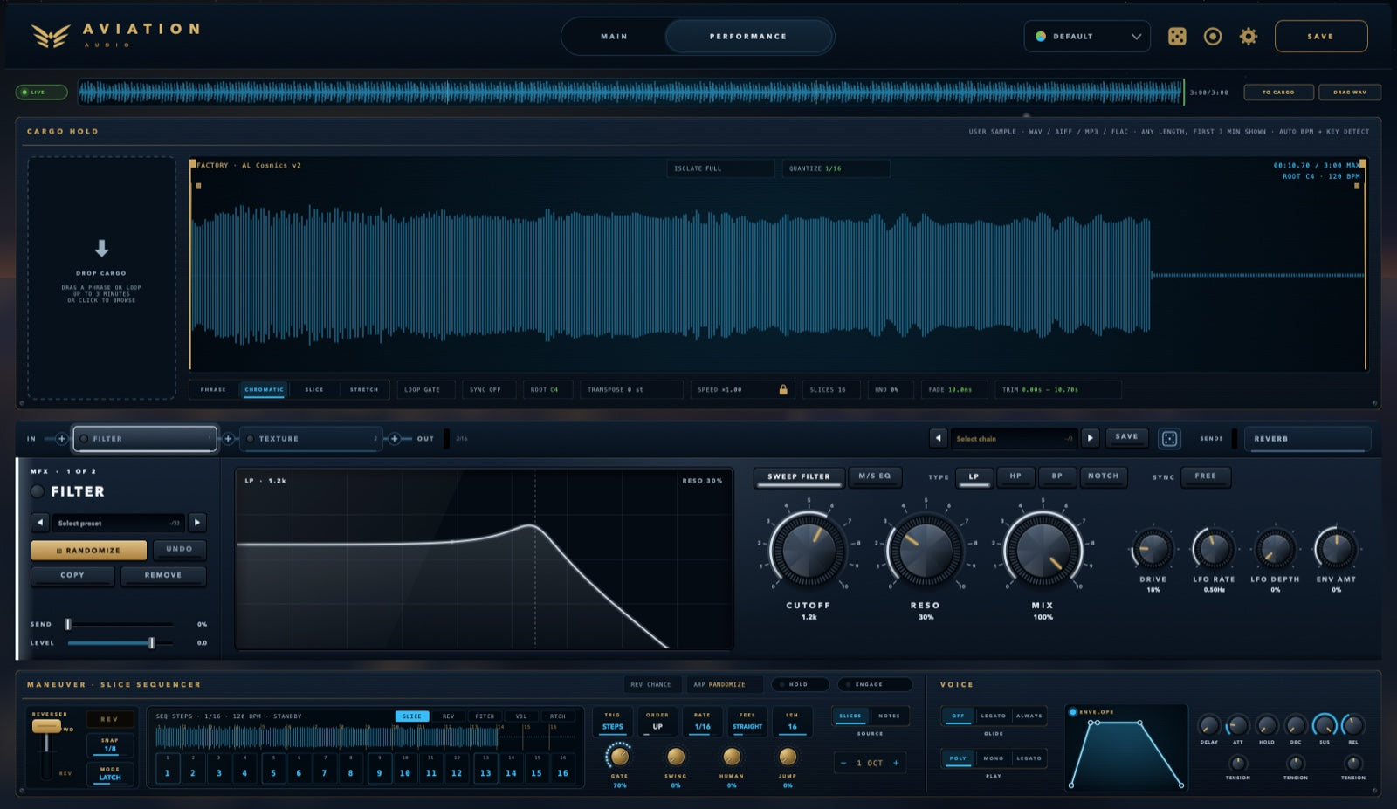
Task: Open the Select chain dropdown
Action: coord(1014,438)
